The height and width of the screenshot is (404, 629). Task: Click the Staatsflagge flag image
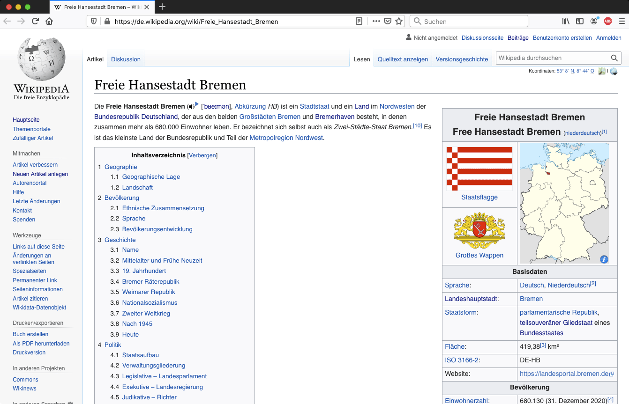pyautogui.click(x=479, y=168)
